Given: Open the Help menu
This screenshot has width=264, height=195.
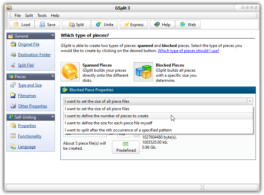Looking at the screenshot, I should [x=55, y=16].
